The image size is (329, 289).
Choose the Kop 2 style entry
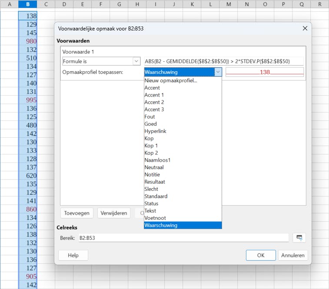[183, 153]
